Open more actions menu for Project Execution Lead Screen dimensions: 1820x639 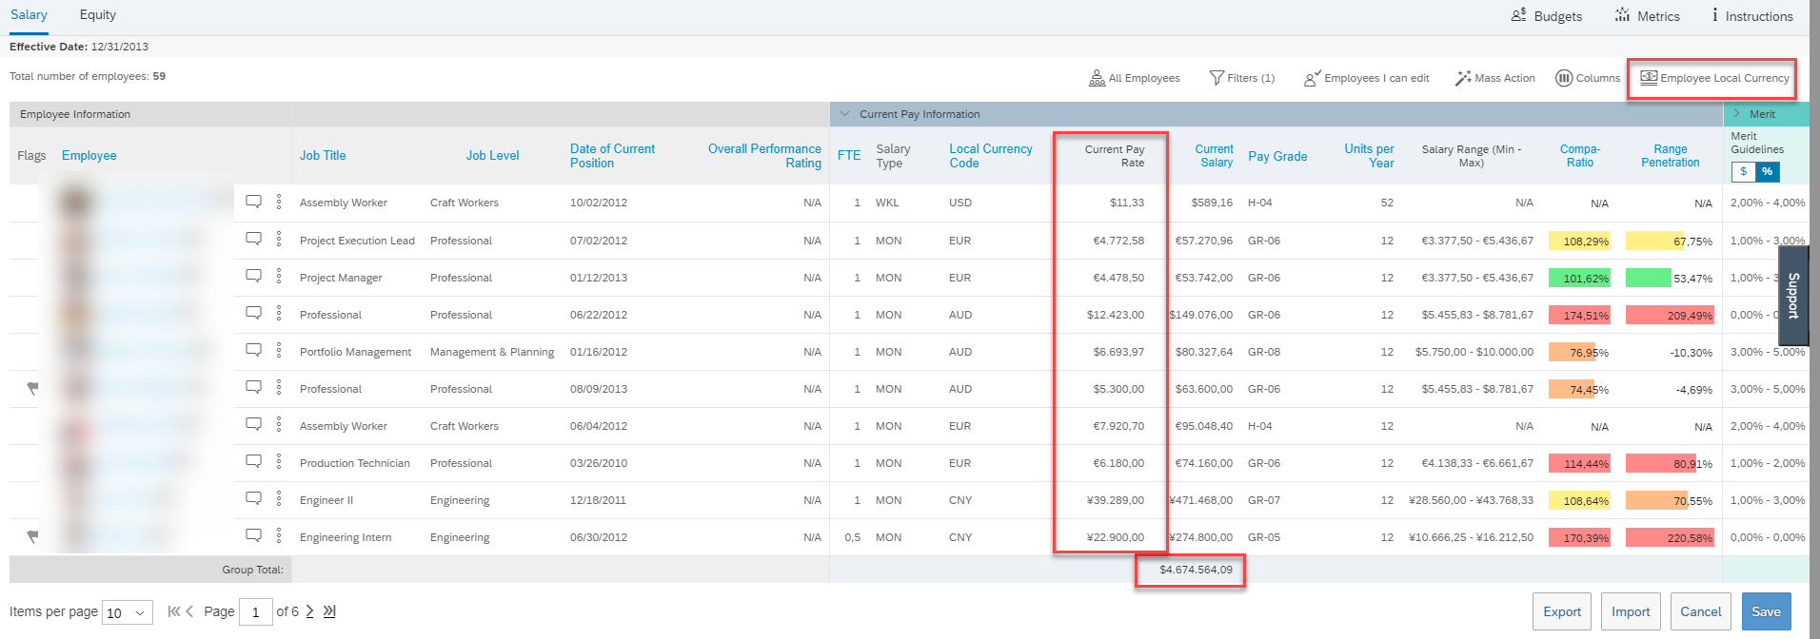click(279, 239)
